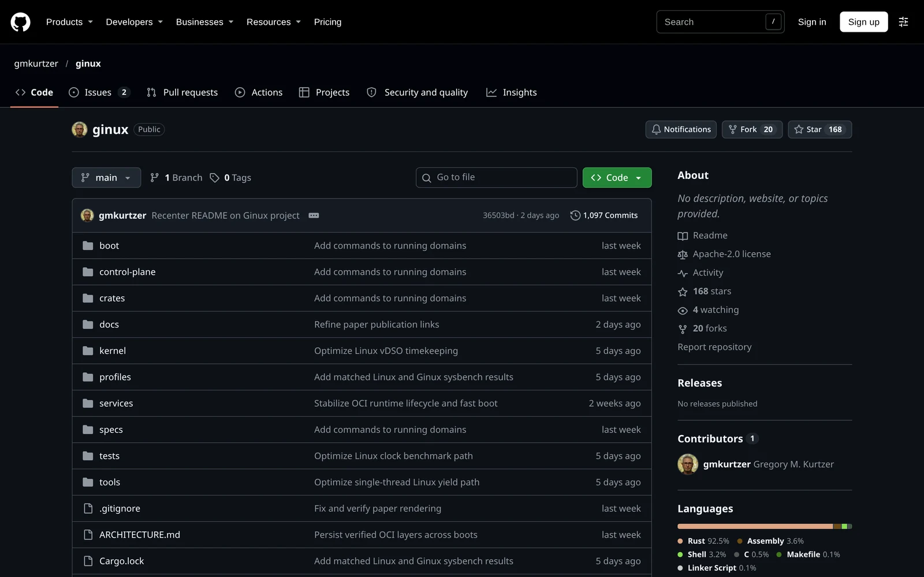Image resolution: width=924 pixels, height=577 pixels.
Task: Click the star icon beside 168 stars
Action: coord(683,292)
